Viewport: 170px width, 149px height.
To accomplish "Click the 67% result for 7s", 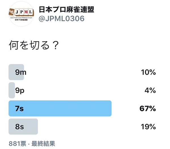I will coord(148,108).
